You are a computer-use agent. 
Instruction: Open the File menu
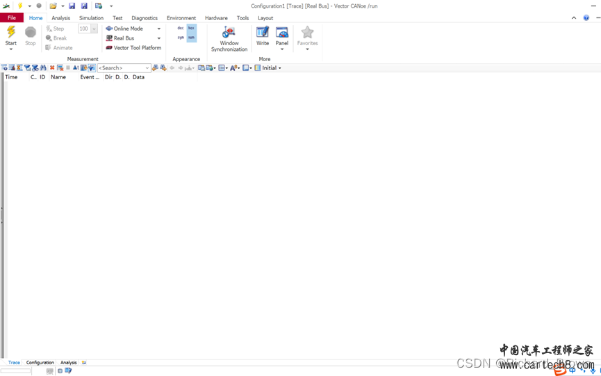12,18
